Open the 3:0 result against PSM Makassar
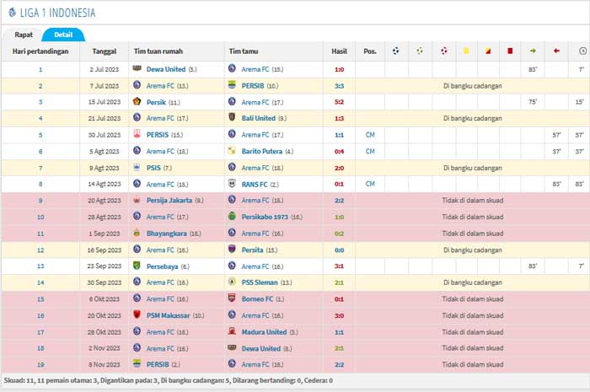Viewport: 590px width, 392px height. (339, 315)
